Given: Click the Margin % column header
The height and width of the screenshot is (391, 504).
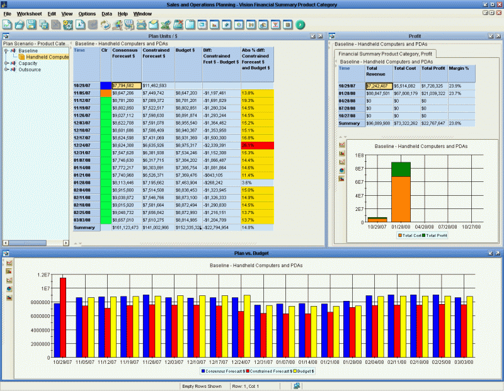Looking at the screenshot, I should click(462, 73).
